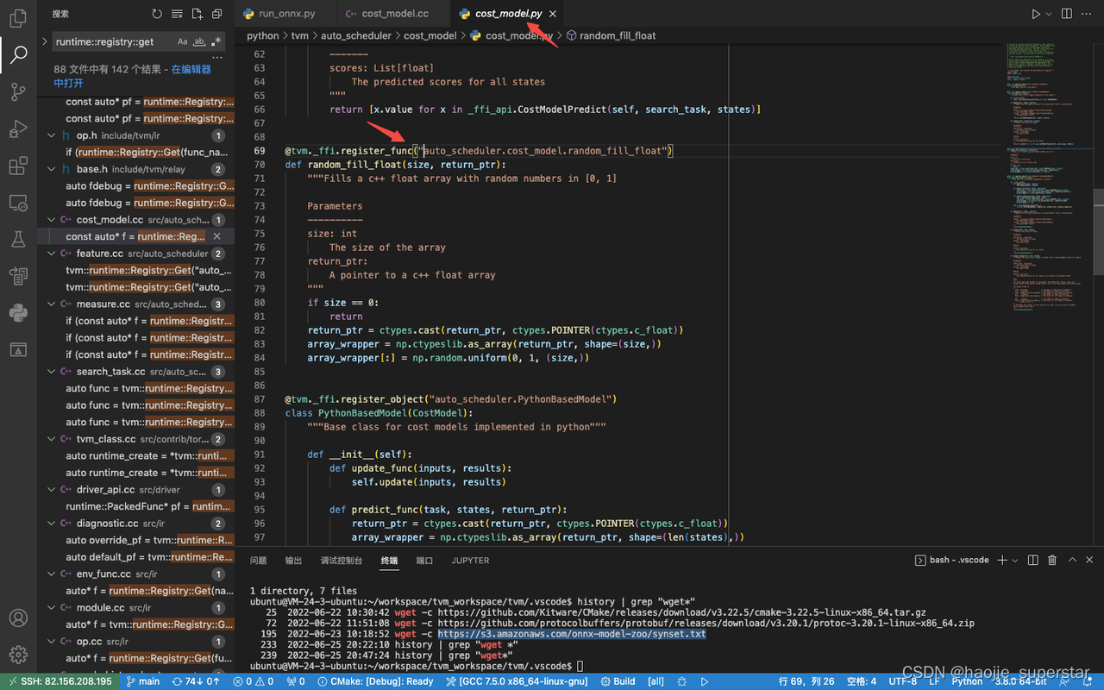
Task: Click the search query input field
Action: point(113,41)
